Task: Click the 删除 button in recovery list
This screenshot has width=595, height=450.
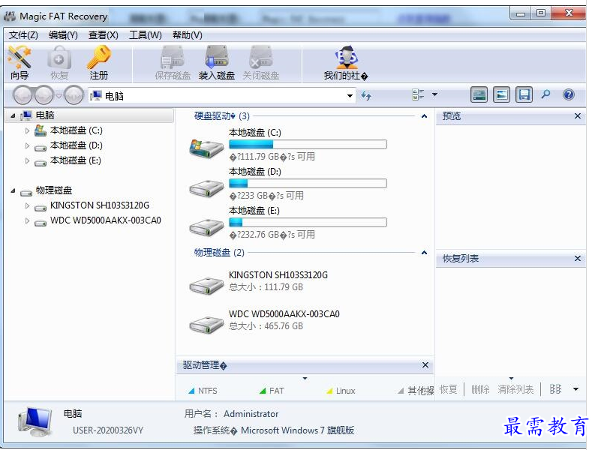Action: coord(480,389)
